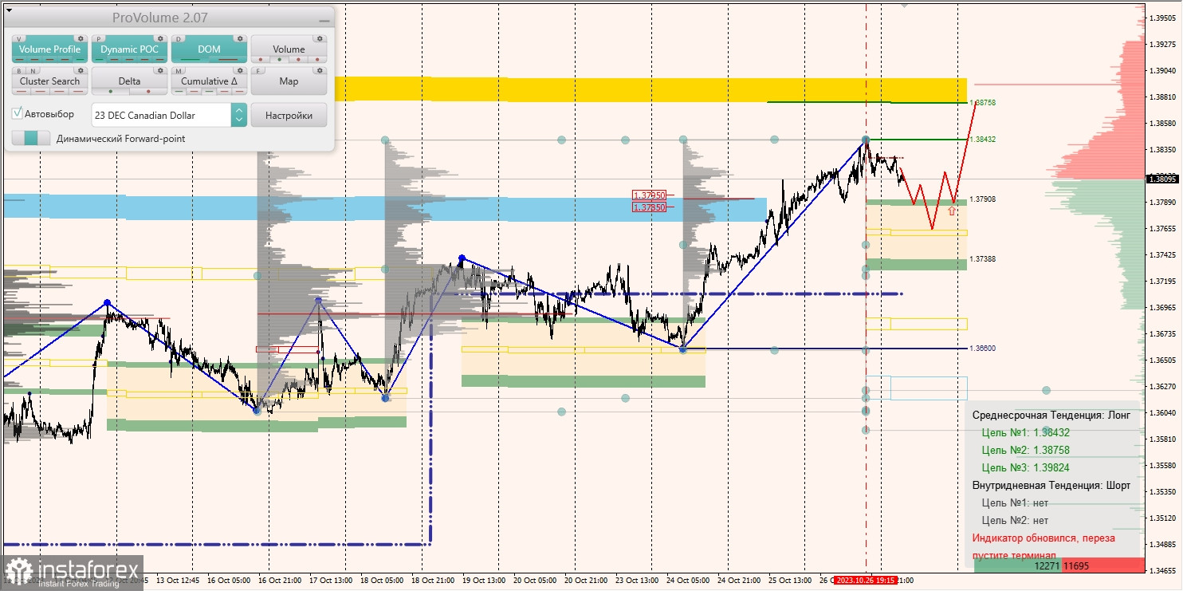The height and width of the screenshot is (591, 1183).
Task: Toggle the Cumulative Δ indicator
Action: (209, 81)
